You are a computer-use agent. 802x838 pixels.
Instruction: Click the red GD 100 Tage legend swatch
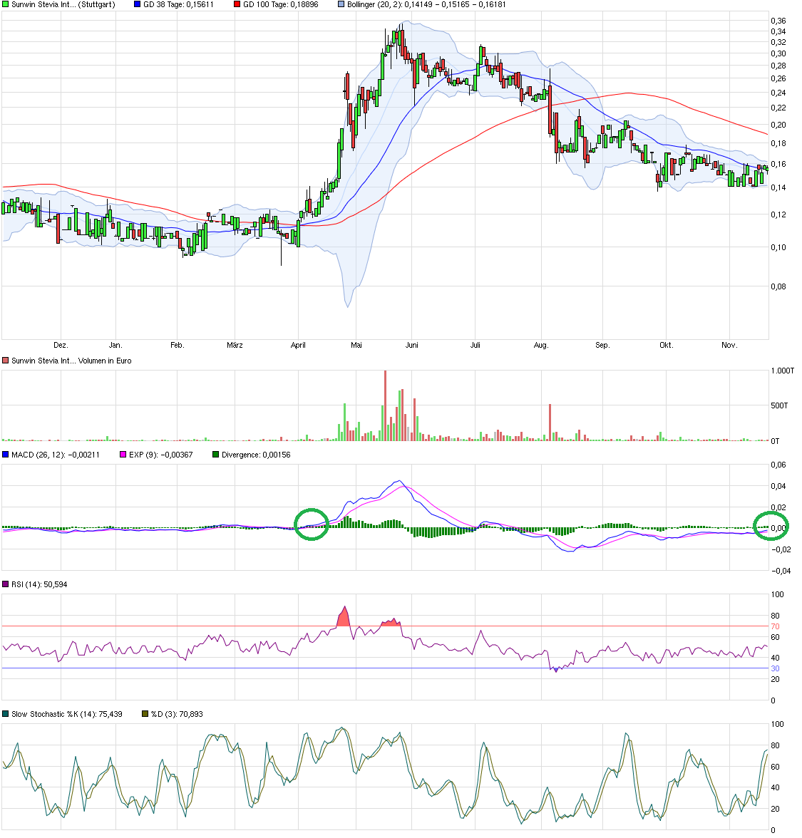(x=237, y=4)
